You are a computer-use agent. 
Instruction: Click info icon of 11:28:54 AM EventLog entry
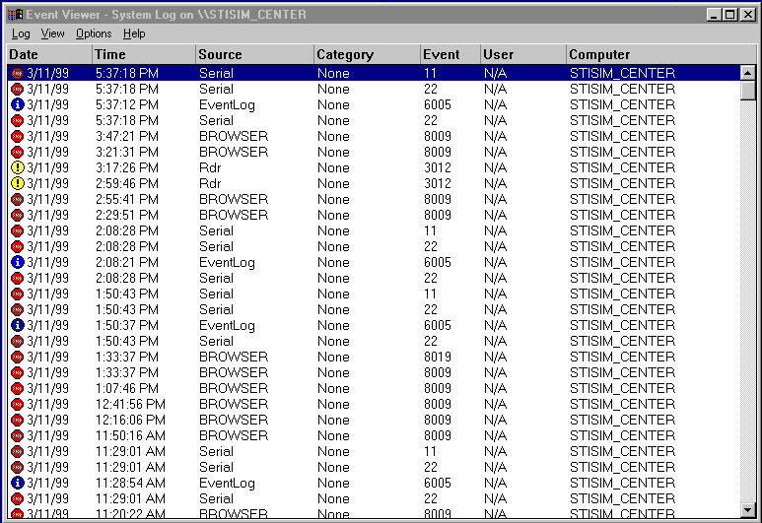point(17,483)
